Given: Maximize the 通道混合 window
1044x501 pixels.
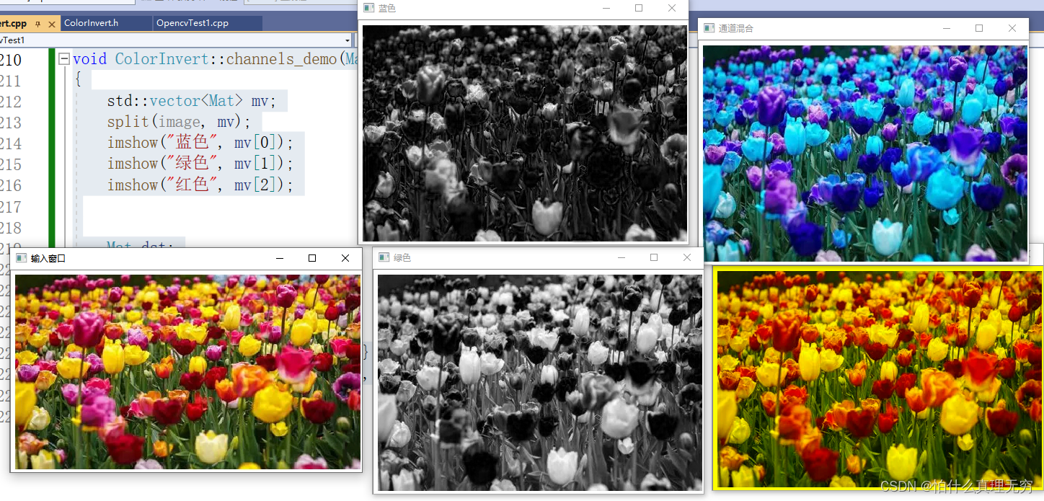Looking at the screenshot, I should (x=979, y=28).
